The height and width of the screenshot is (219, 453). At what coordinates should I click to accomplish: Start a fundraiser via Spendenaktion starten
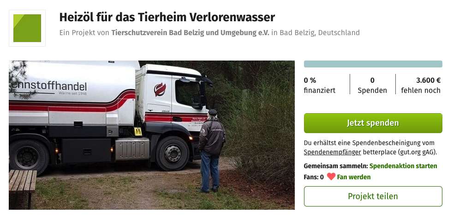[403, 166]
